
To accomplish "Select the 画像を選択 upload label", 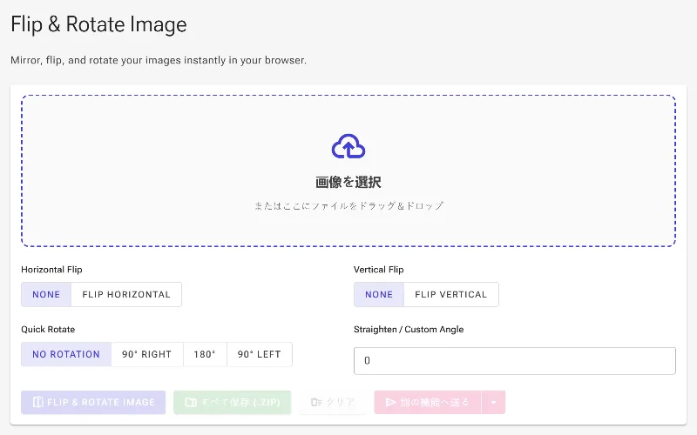I will pyautogui.click(x=348, y=182).
